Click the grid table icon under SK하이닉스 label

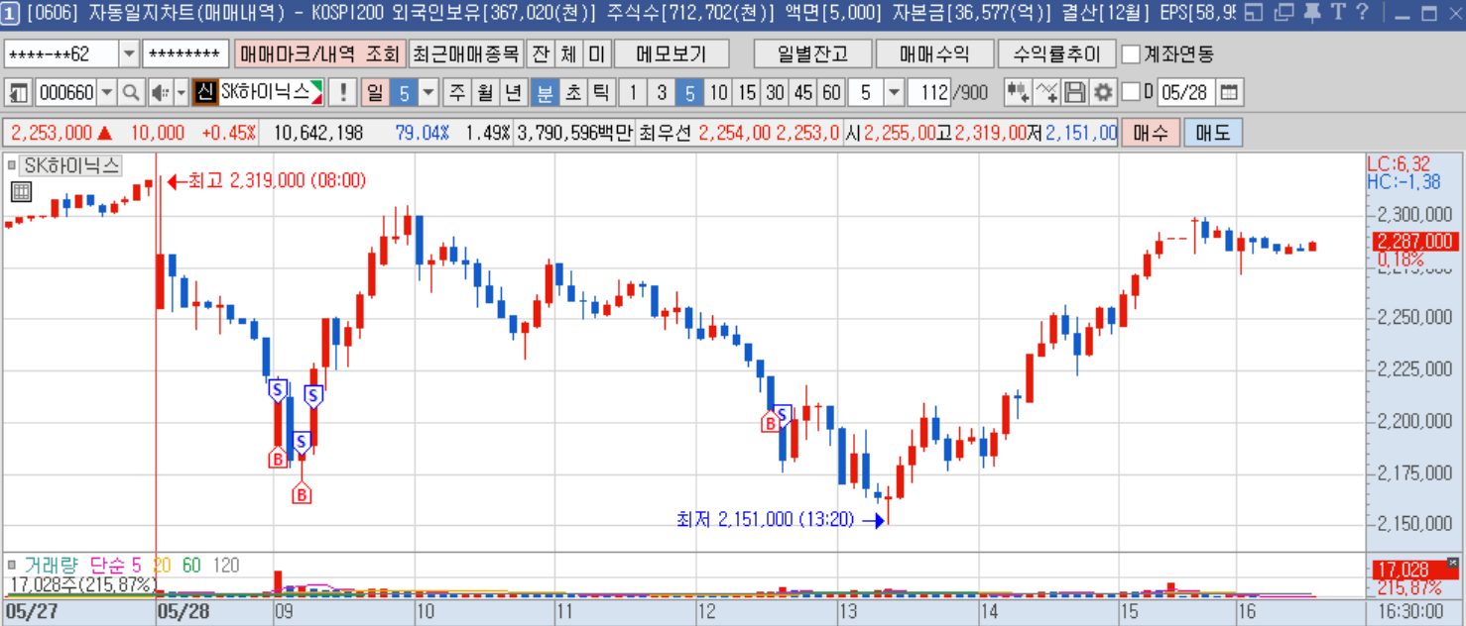pyautogui.click(x=21, y=192)
